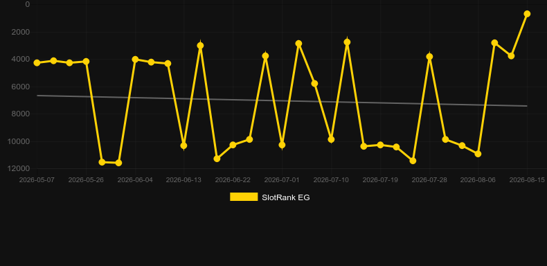Click the gray trend line
This screenshot has height=266, width=547.
point(282,100)
